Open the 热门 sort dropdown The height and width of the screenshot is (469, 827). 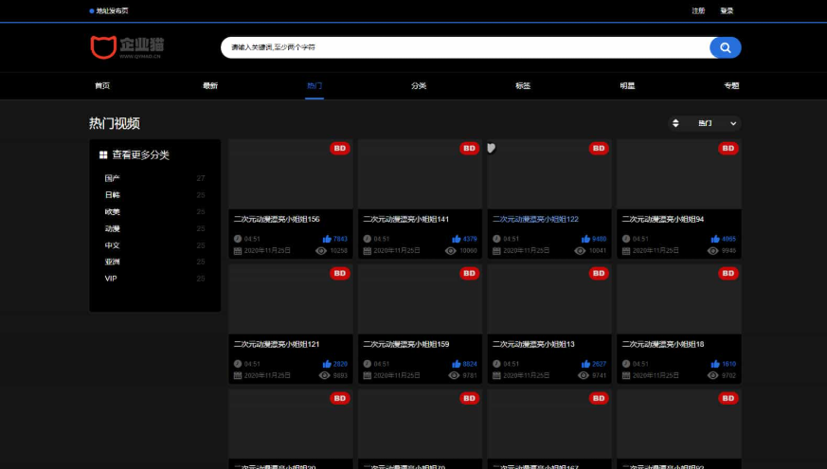(717, 123)
